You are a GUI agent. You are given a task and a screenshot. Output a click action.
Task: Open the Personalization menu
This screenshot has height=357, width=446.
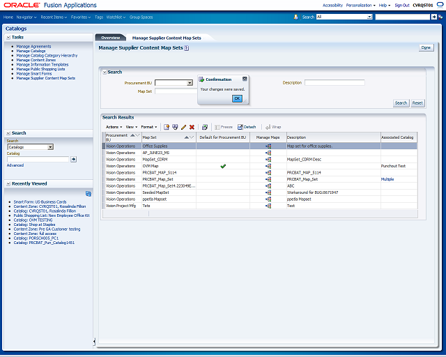(360, 5)
